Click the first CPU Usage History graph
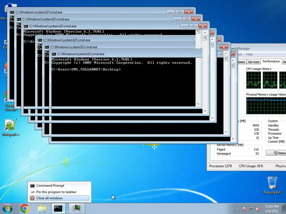The width and height of the screenshot is (286, 214). click(254, 80)
